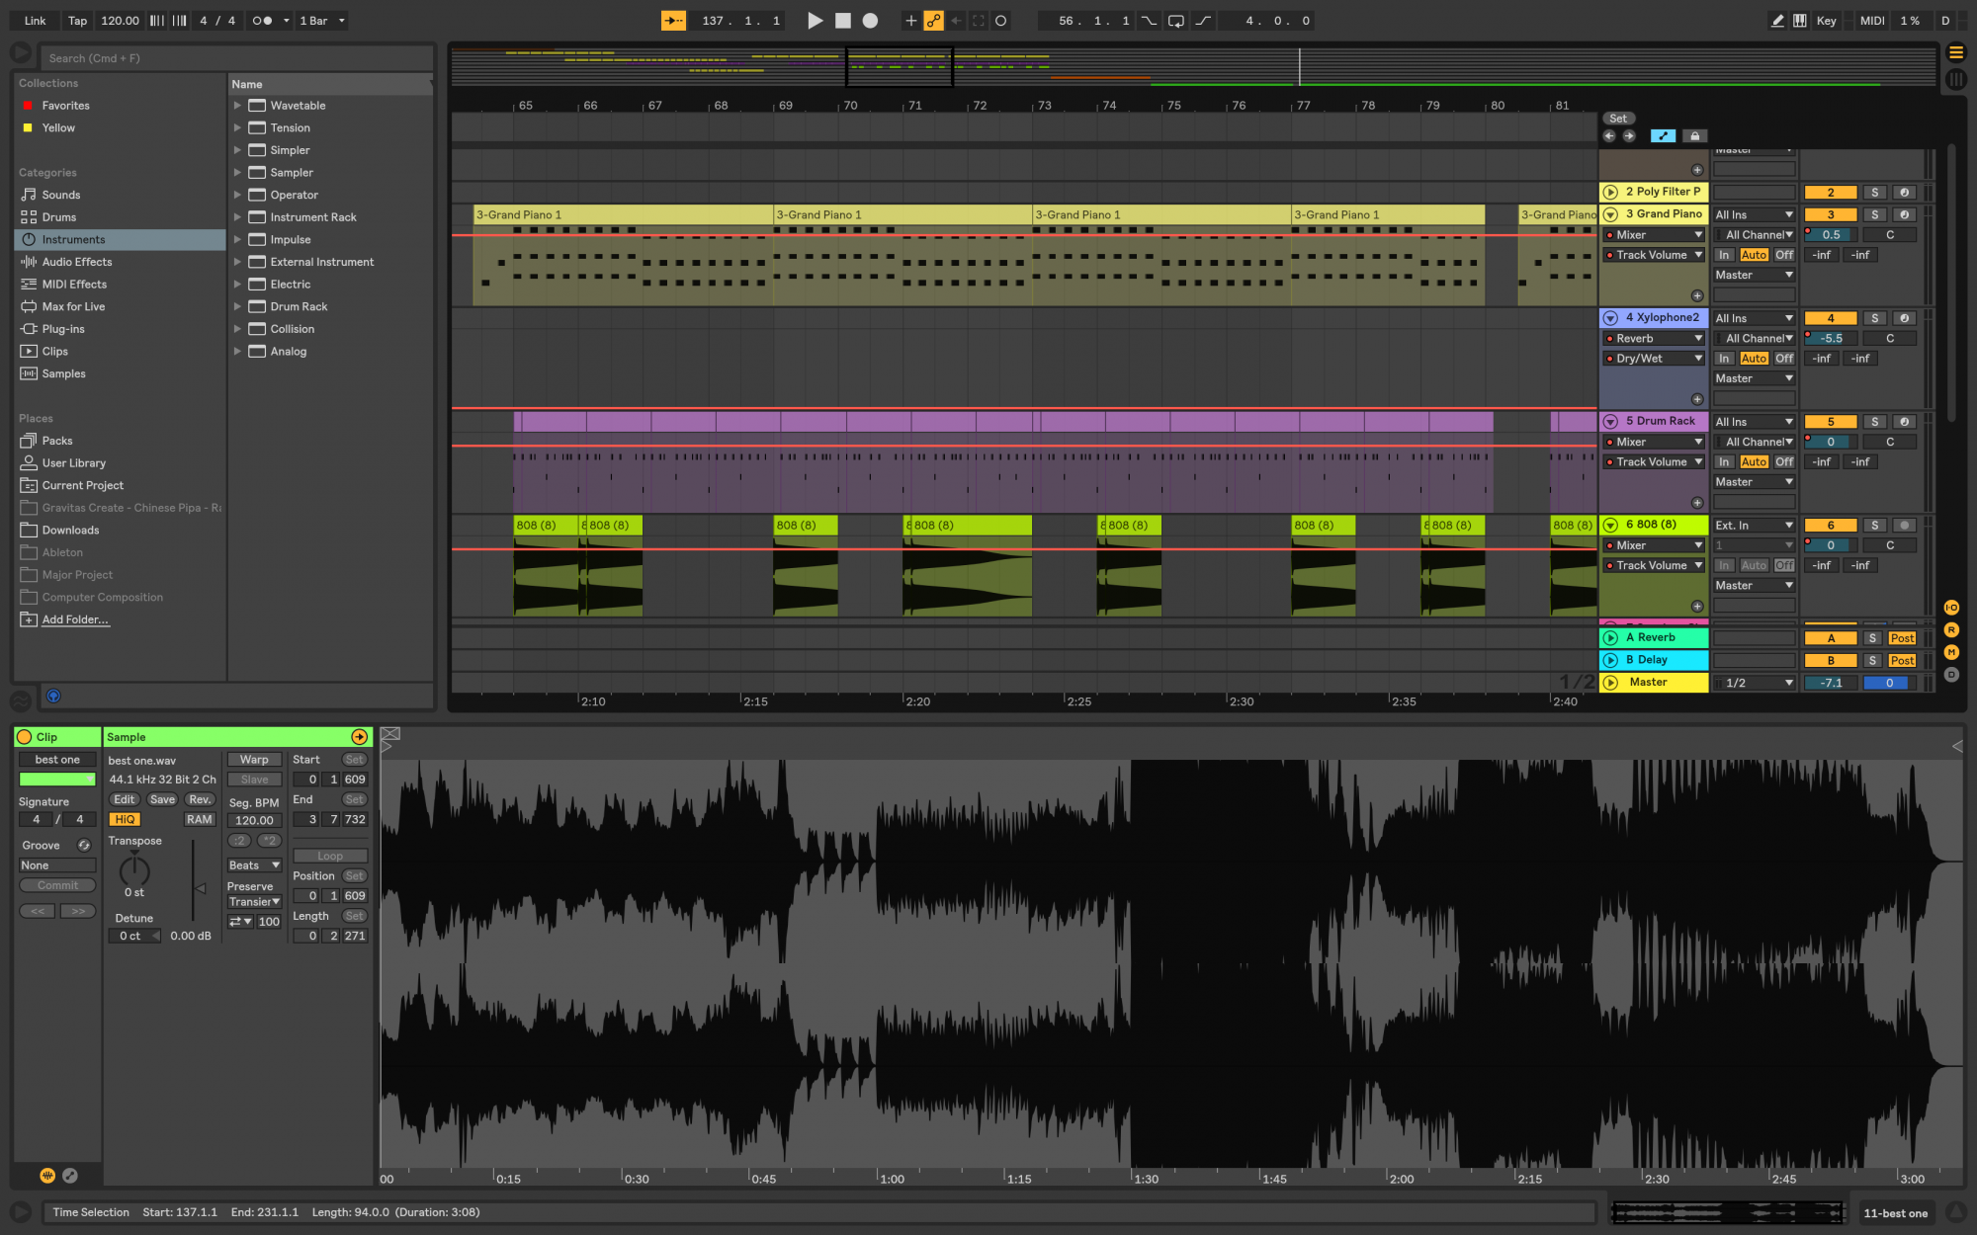Arm the 5 Drum Rack track

(x=1904, y=422)
